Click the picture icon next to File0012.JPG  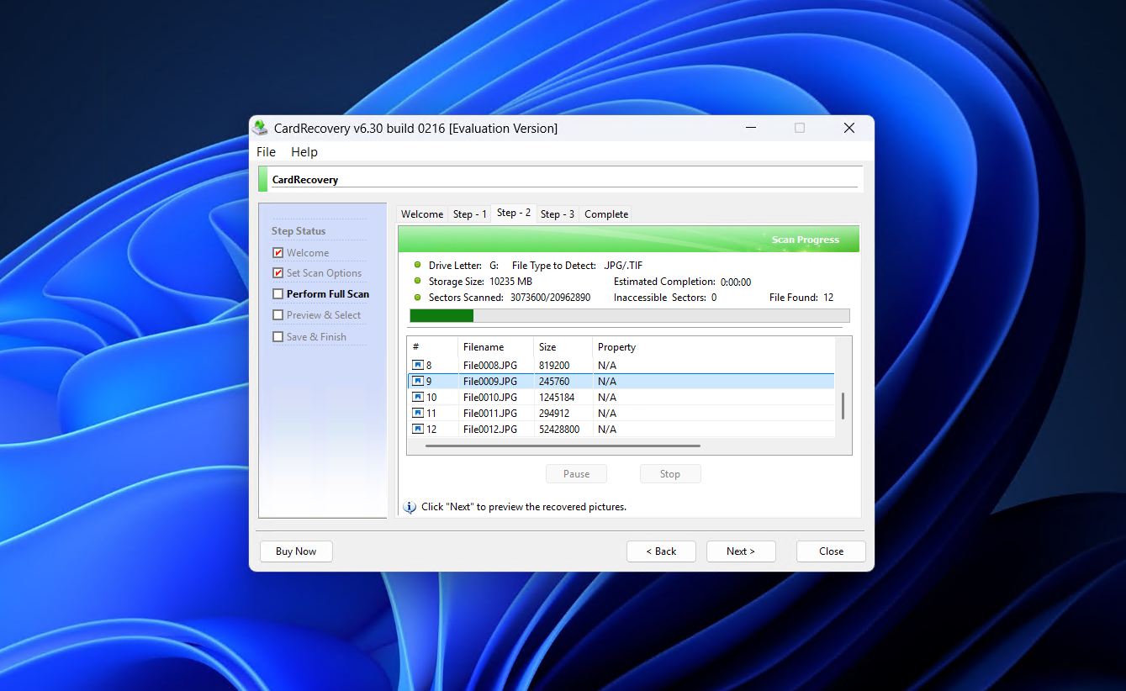(x=418, y=429)
